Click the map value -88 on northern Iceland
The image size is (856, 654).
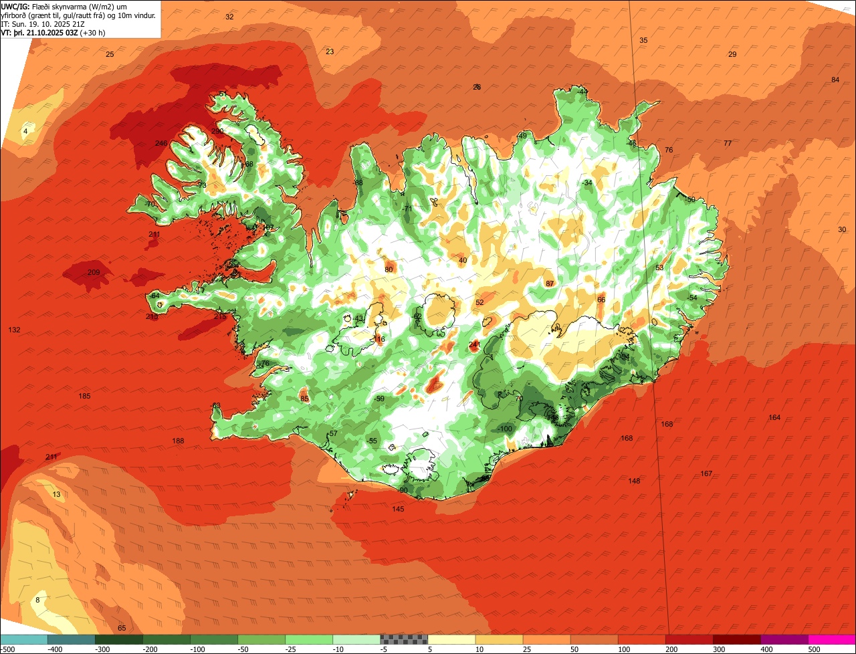click(x=358, y=183)
